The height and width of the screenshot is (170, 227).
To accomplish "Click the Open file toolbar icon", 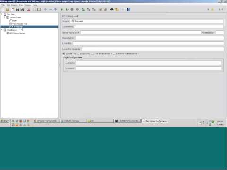I will (8, 9).
